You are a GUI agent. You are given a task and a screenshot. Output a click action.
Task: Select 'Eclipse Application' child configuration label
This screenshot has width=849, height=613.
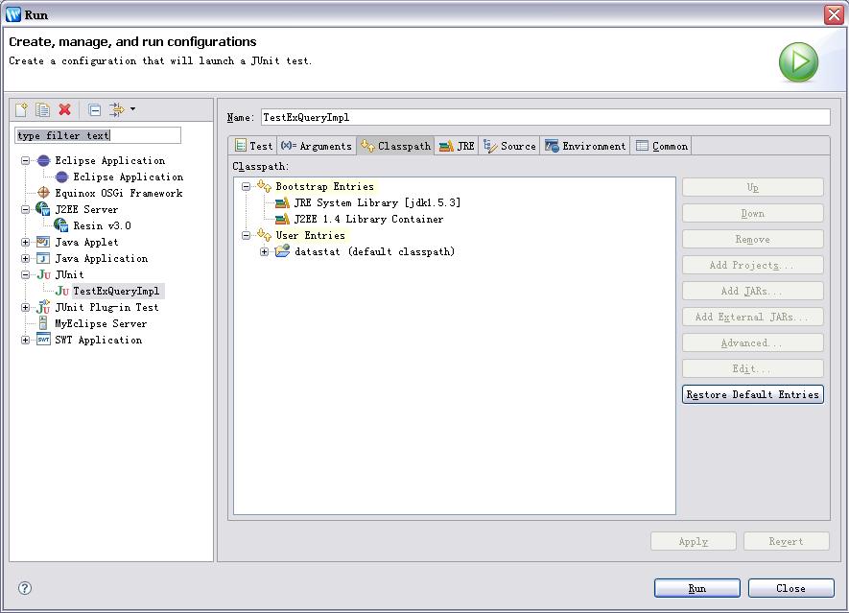(129, 177)
